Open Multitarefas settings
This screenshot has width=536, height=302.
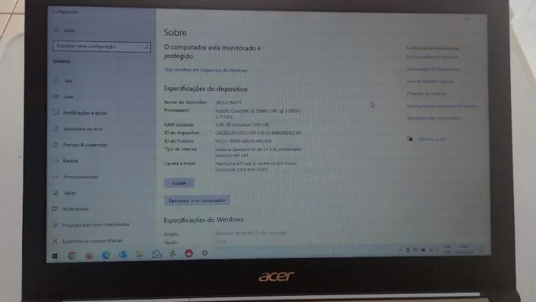[70, 209]
